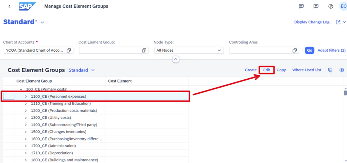Expand 1300_CE Utility costs node
The width and height of the screenshot is (347, 163).
point(26,117)
